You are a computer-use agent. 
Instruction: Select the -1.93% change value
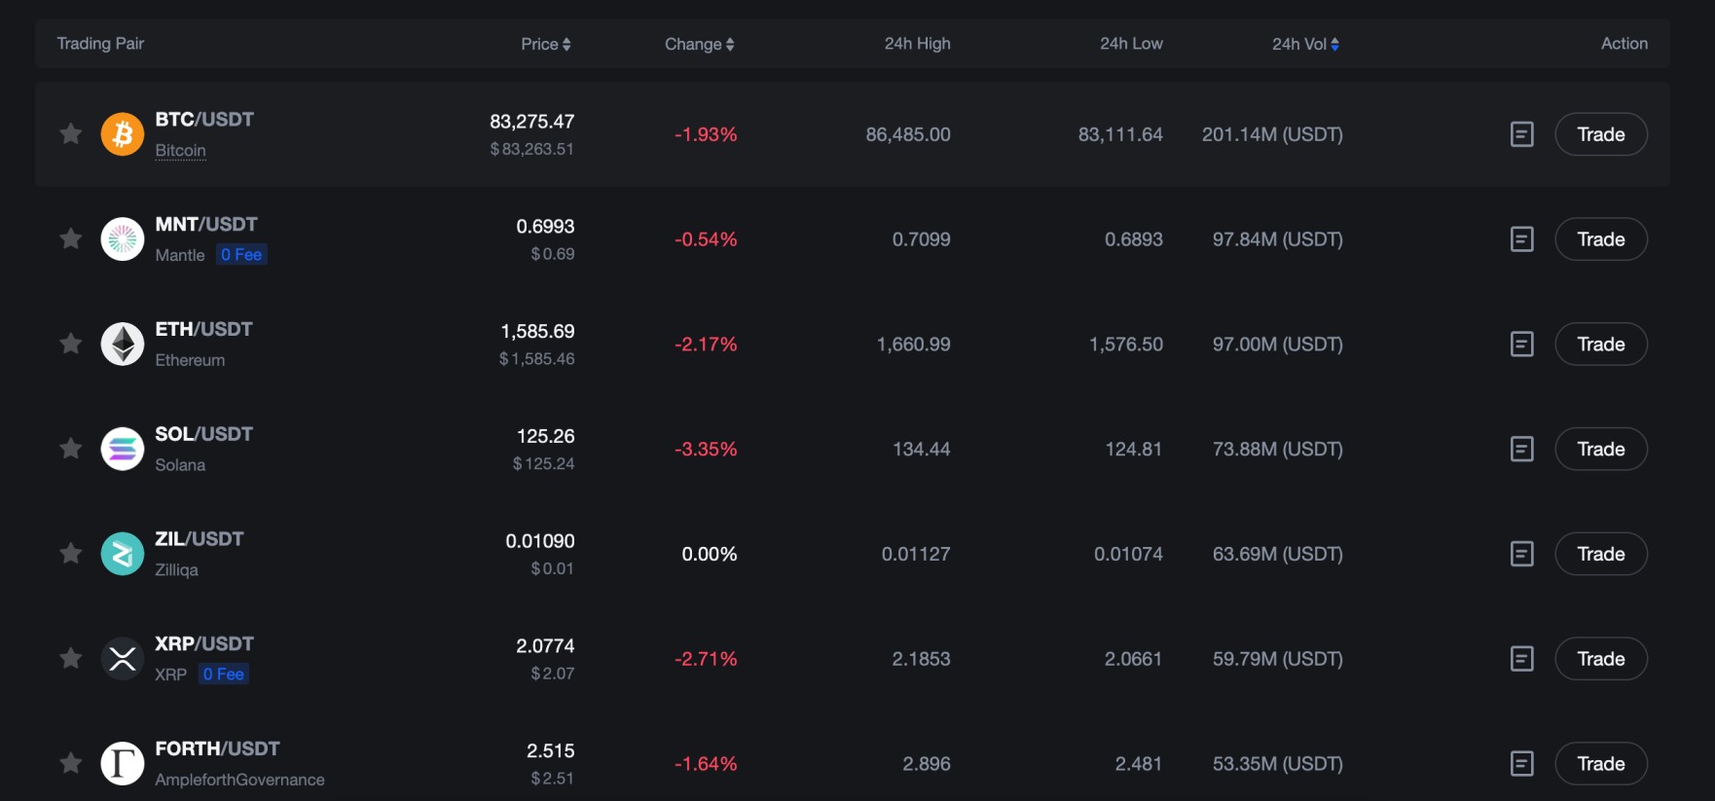(706, 134)
